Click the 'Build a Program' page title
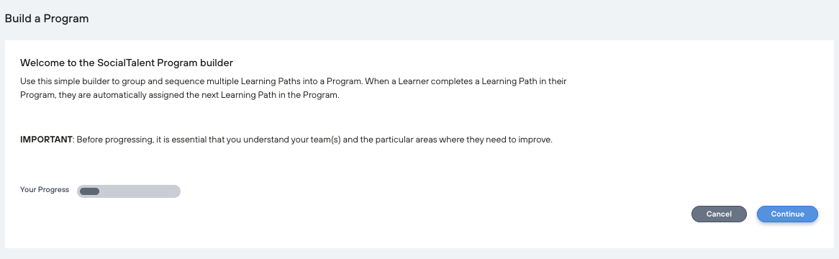The height and width of the screenshot is (259, 839). [x=47, y=19]
